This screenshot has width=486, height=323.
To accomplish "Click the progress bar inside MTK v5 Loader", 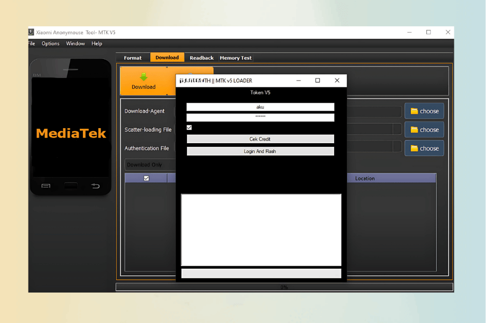I will [261, 273].
